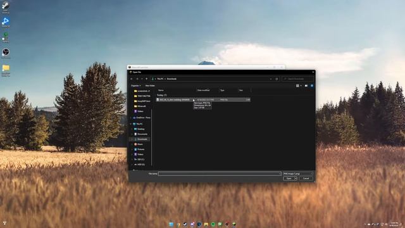Select OneDrive - Personal in sidebar
This screenshot has height=228, width=405.
point(141,118)
